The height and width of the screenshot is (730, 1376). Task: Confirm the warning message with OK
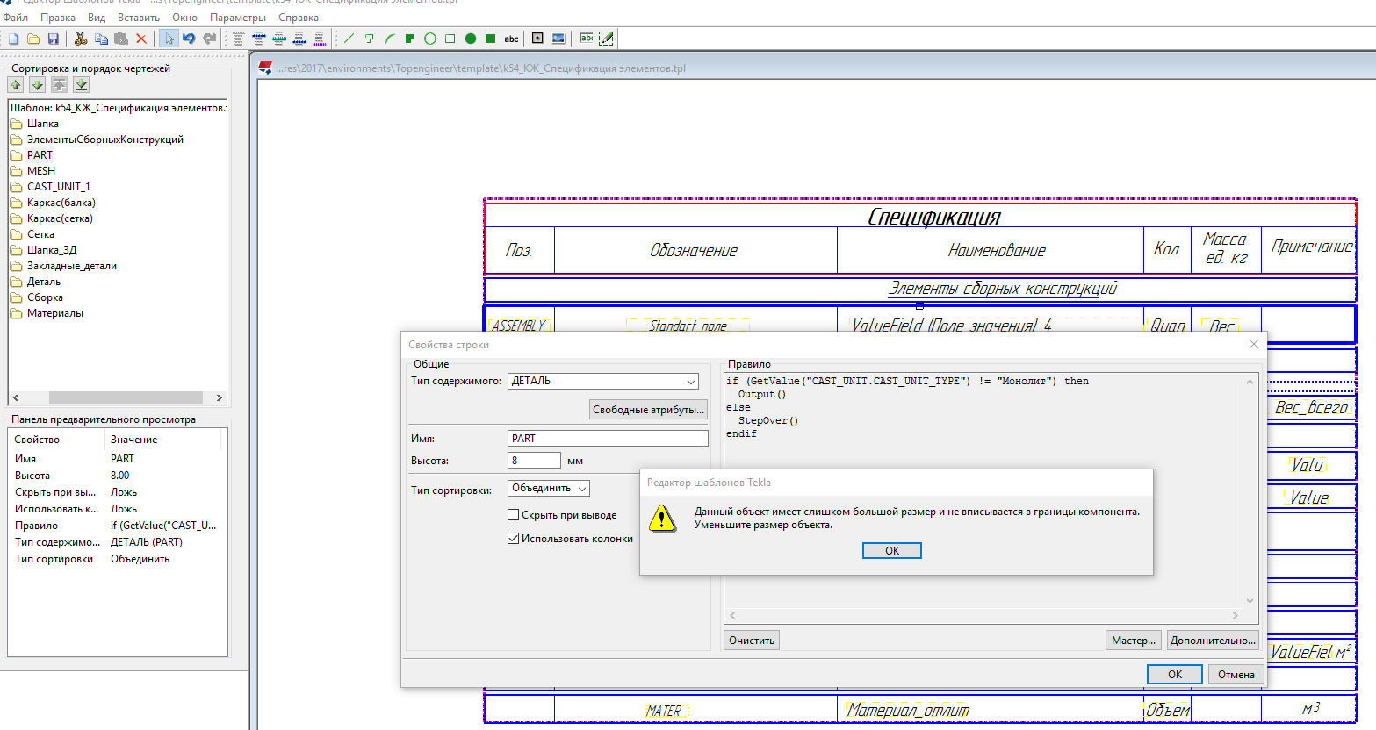(x=892, y=551)
